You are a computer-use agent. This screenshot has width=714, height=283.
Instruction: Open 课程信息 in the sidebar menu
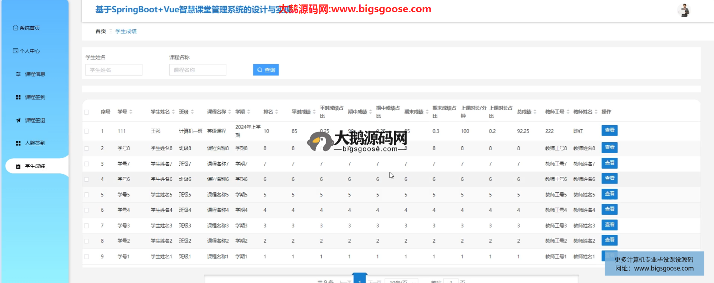tap(35, 74)
